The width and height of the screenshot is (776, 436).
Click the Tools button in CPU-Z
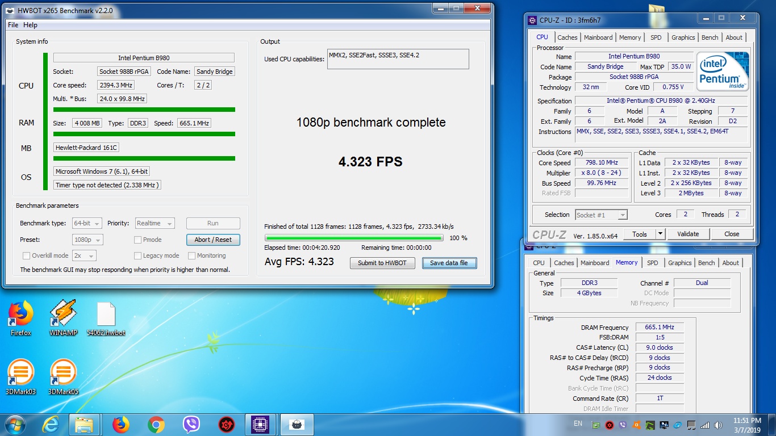click(640, 234)
